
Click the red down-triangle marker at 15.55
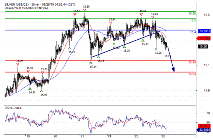coord(85,10)
